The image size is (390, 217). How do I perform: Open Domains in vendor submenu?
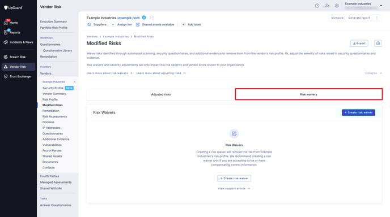click(x=49, y=122)
